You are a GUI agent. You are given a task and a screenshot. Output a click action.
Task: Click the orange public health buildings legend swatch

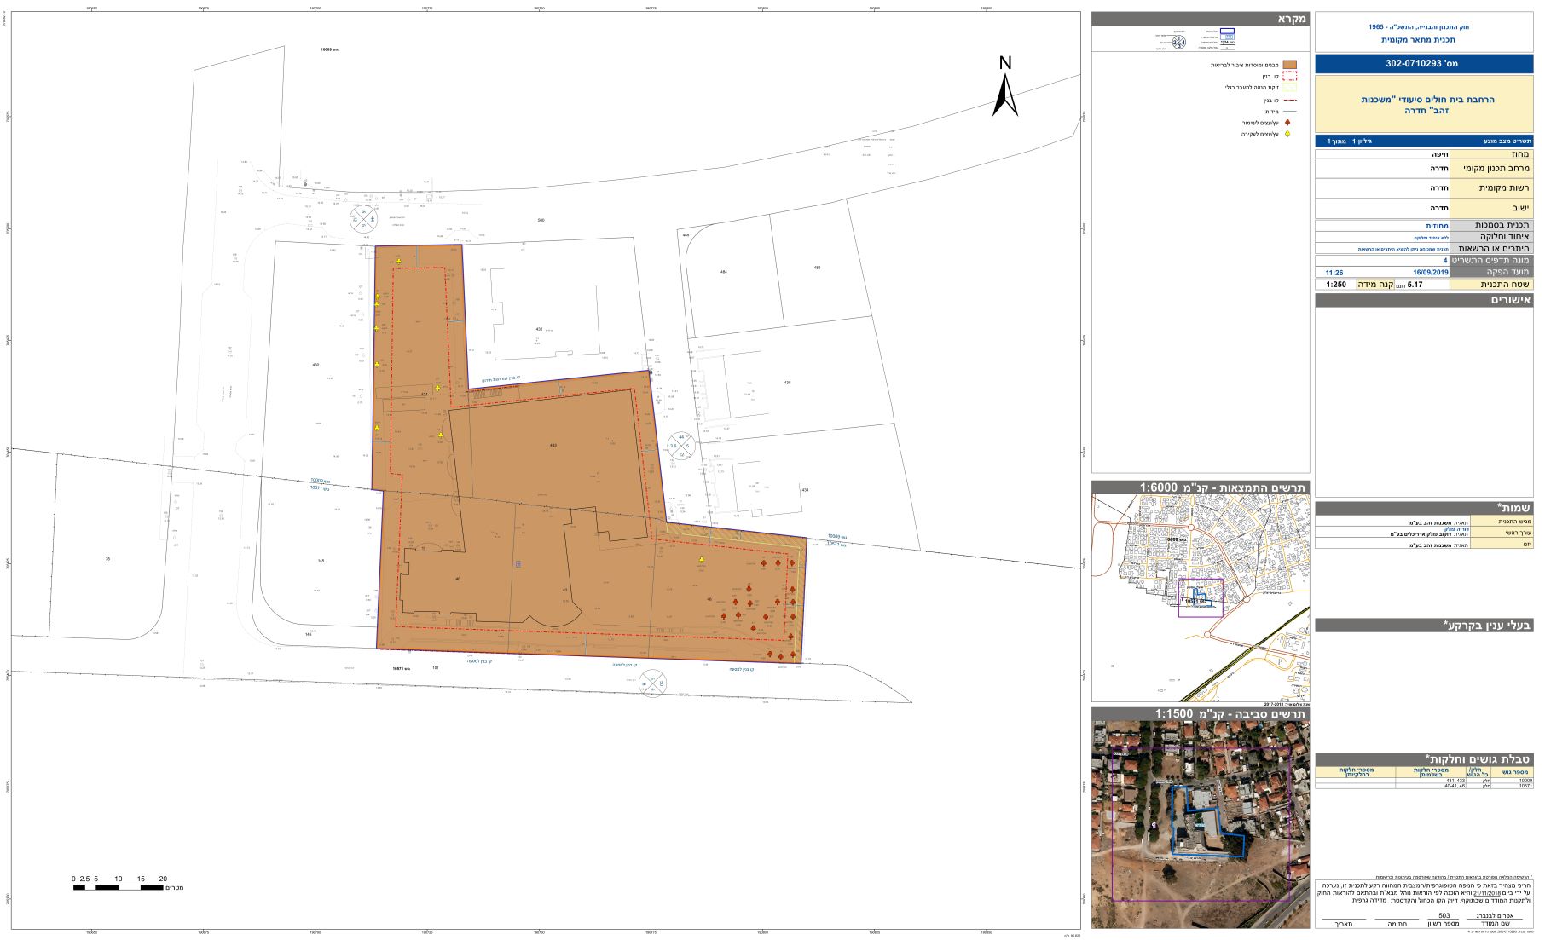(x=1289, y=65)
